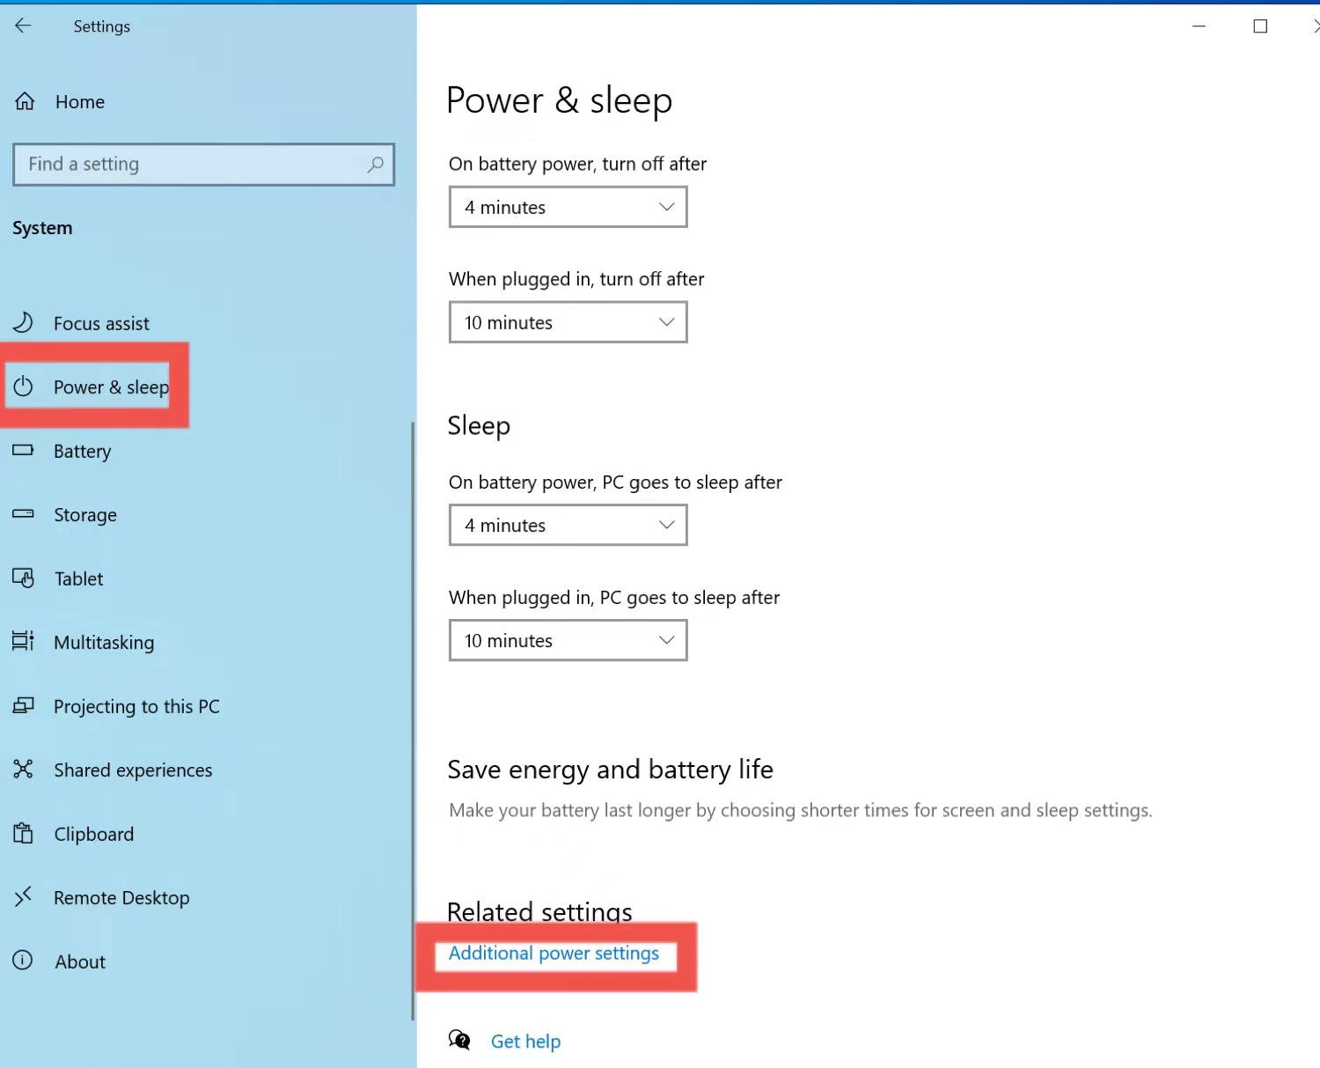
Task: Open the battery sleep time dropdown
Action: [x=568, y=525]
